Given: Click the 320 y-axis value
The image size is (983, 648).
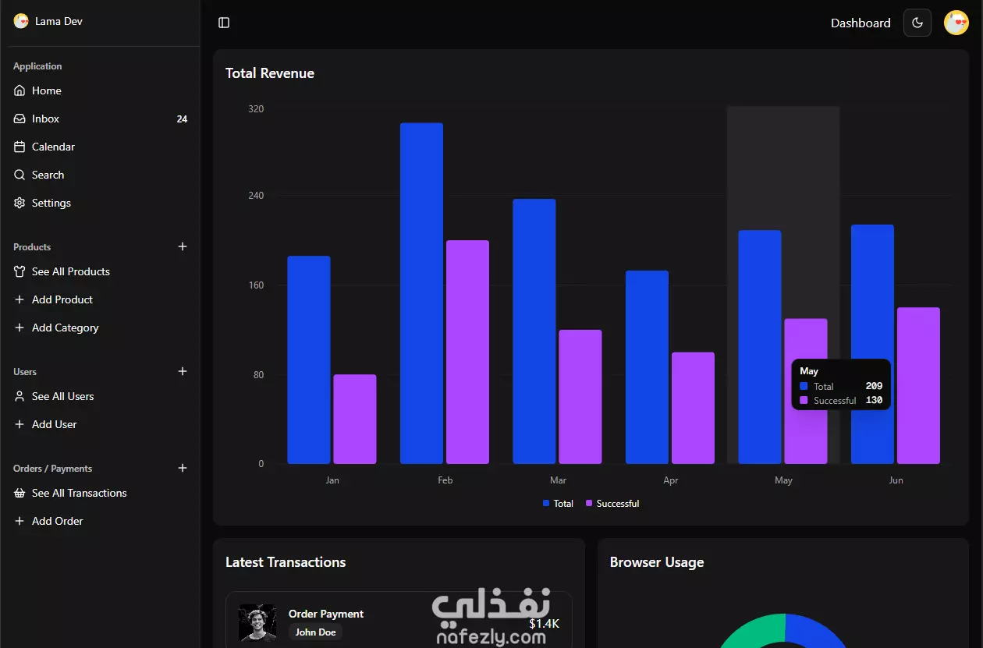Looking at the screenshot, I should click(x=256, y=109).
